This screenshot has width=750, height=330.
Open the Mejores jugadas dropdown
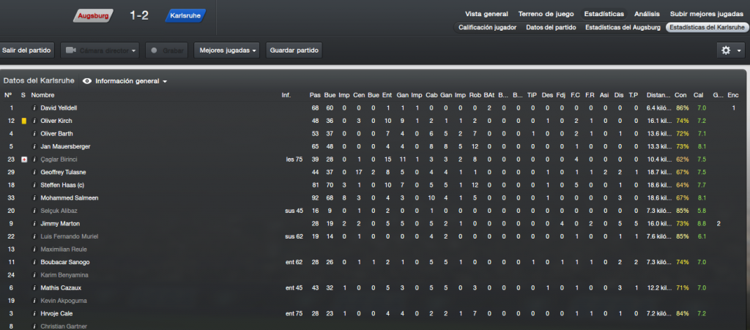[x=227, y=50]
